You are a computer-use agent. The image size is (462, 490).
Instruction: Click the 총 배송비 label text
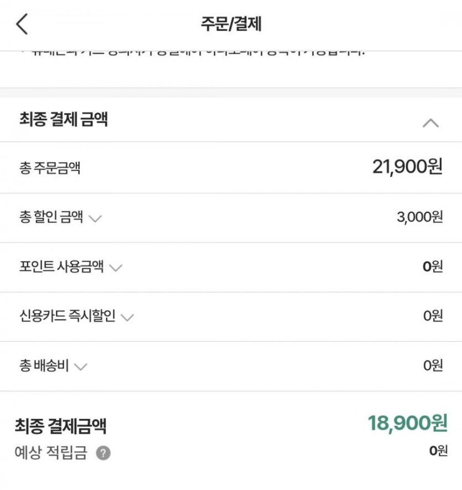pyautogui.click(x=44, y=366)
